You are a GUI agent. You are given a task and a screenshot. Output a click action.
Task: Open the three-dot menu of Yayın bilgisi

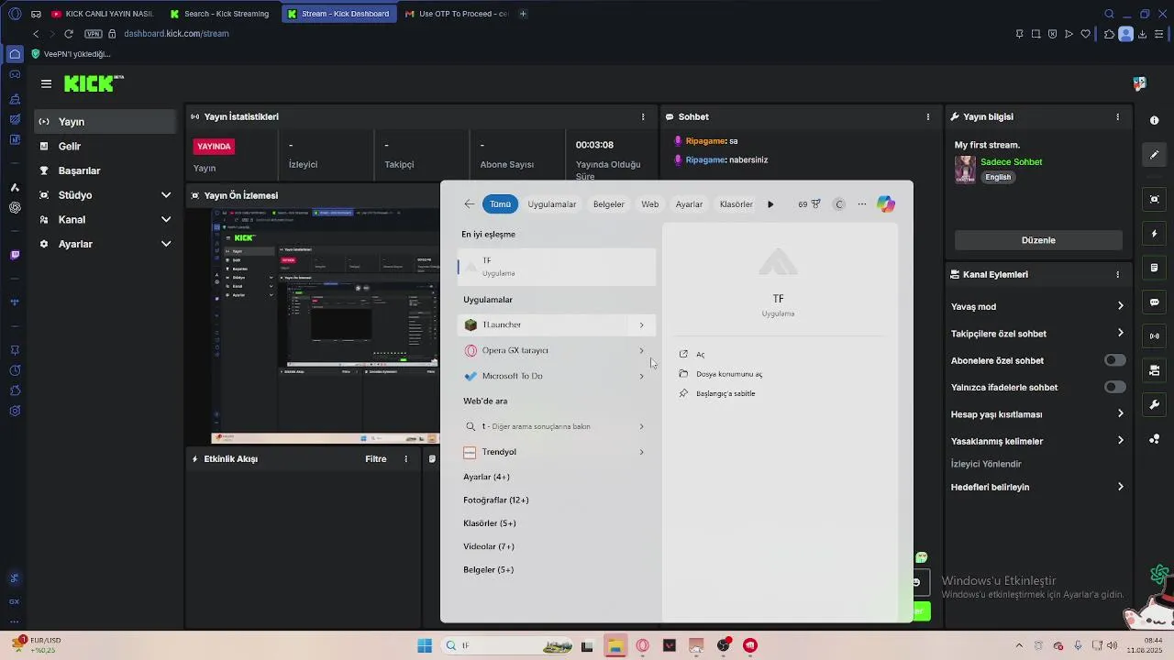click(1117, 116)
